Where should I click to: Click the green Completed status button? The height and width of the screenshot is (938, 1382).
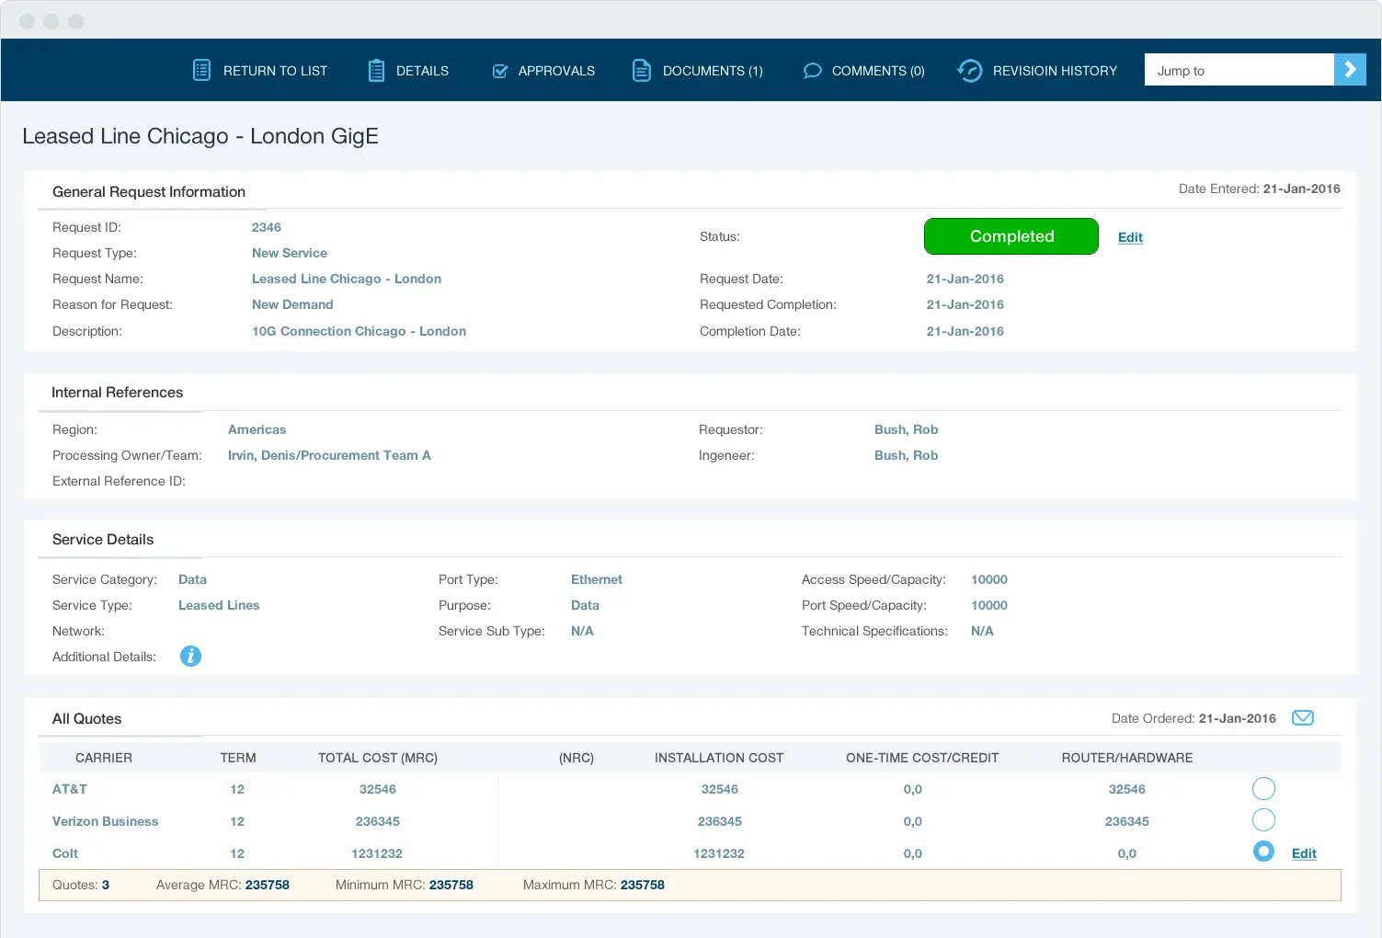[x=1011, y=236]
